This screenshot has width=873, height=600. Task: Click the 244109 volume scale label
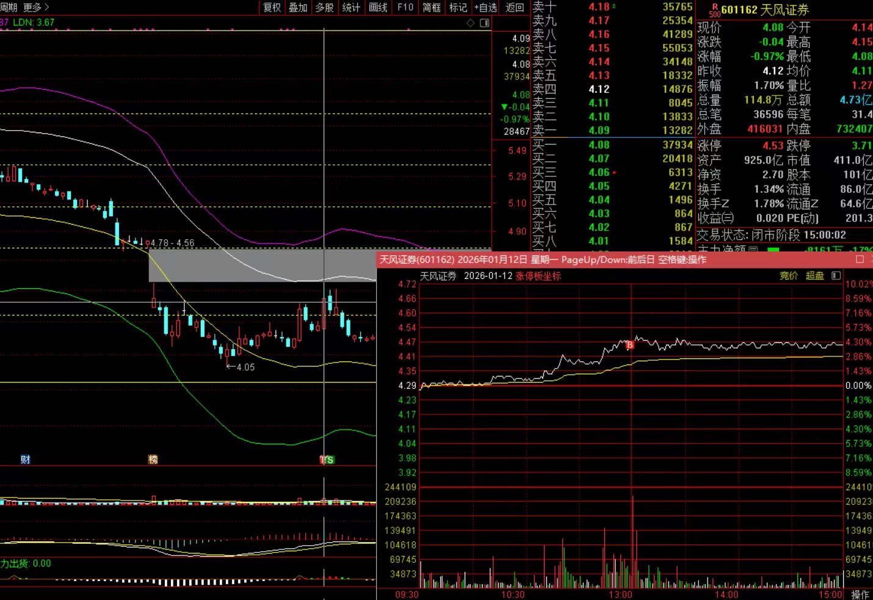(x=400, y=487)
